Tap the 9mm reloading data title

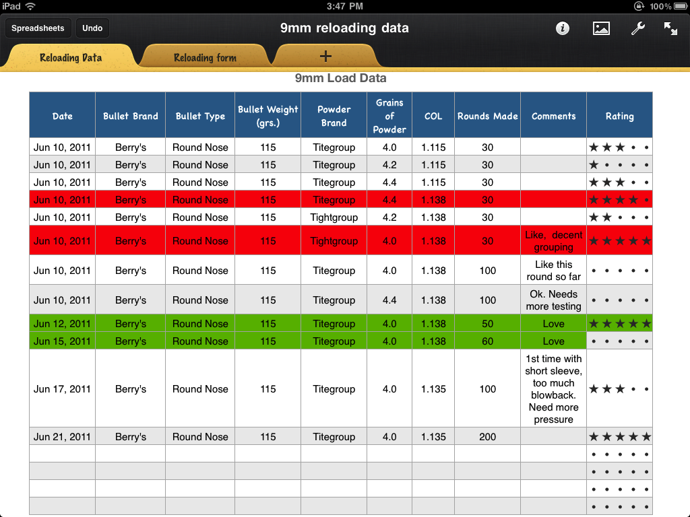click(344, 28)
